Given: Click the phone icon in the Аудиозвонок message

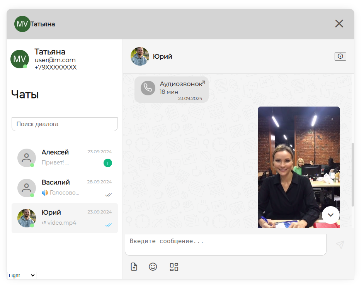Looking at the screenshot, I should pos(148,88).
